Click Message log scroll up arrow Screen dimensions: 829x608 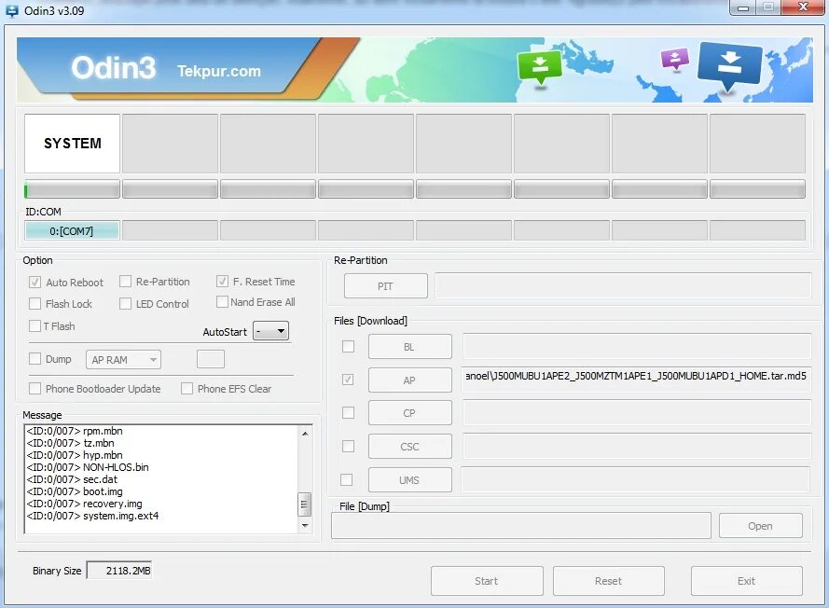coord(305,433)
